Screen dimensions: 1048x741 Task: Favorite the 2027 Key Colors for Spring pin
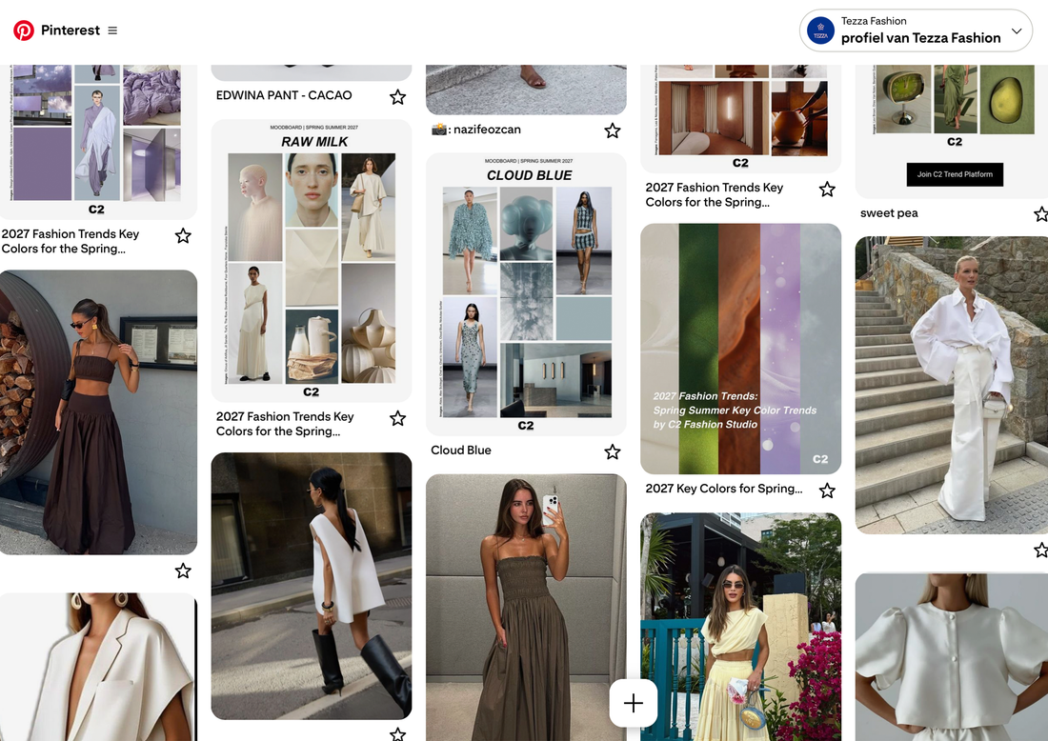(827, 491)
